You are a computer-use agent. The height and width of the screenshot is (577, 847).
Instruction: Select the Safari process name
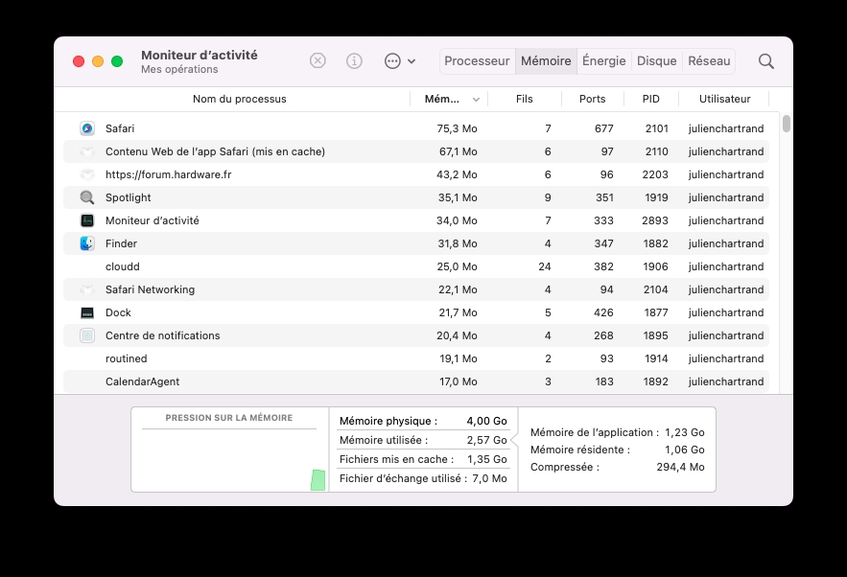click(120, 128)
